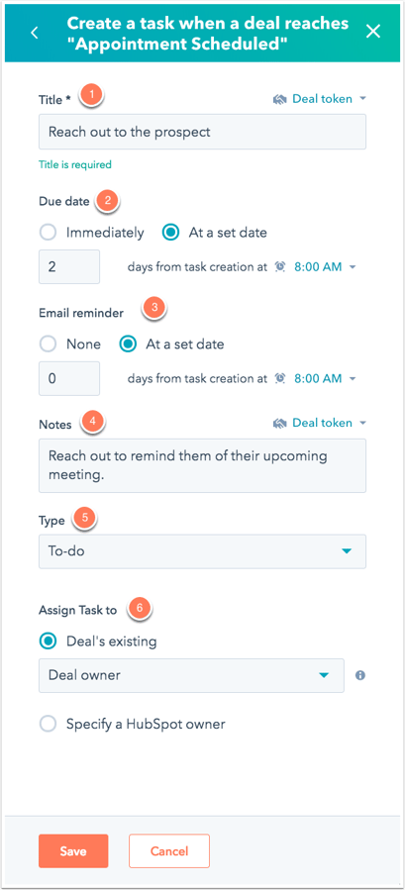
Task: Save the task settings
Action: pyautogui.click(x=73, y=850)
